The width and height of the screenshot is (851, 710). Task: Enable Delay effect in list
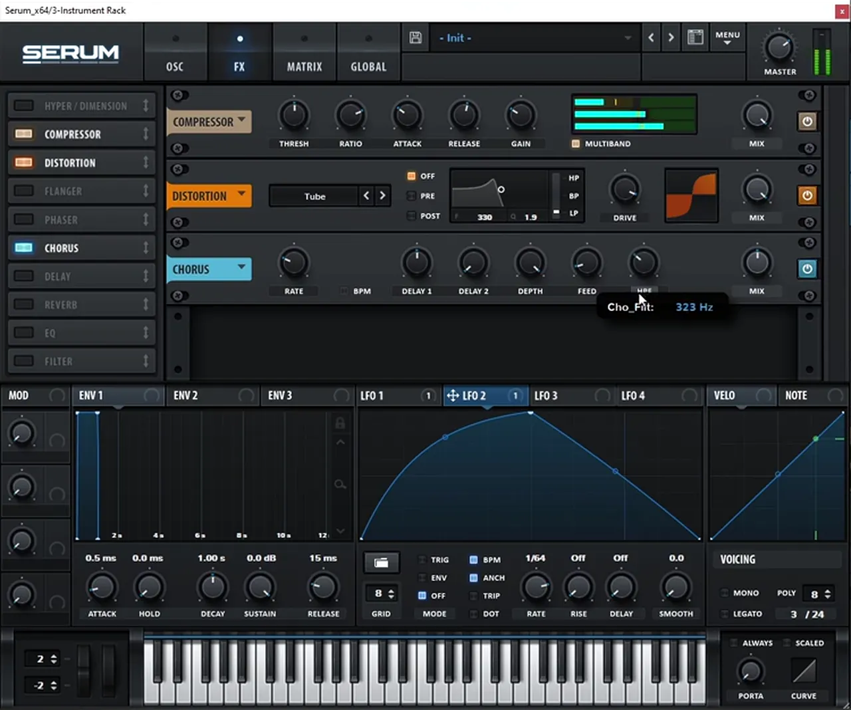click(x=24, y=276)
